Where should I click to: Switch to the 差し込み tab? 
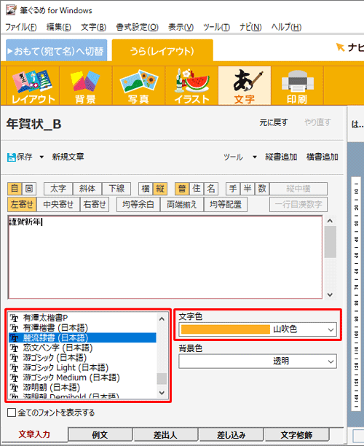coord(231,434)
